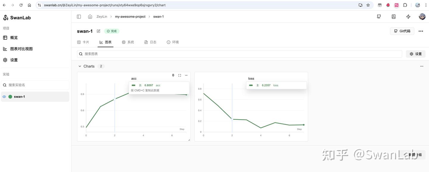The width and height of the screenshot is (429, 172).
Task: Focus the 搜索图表 search field
Action: coord(240,54)
